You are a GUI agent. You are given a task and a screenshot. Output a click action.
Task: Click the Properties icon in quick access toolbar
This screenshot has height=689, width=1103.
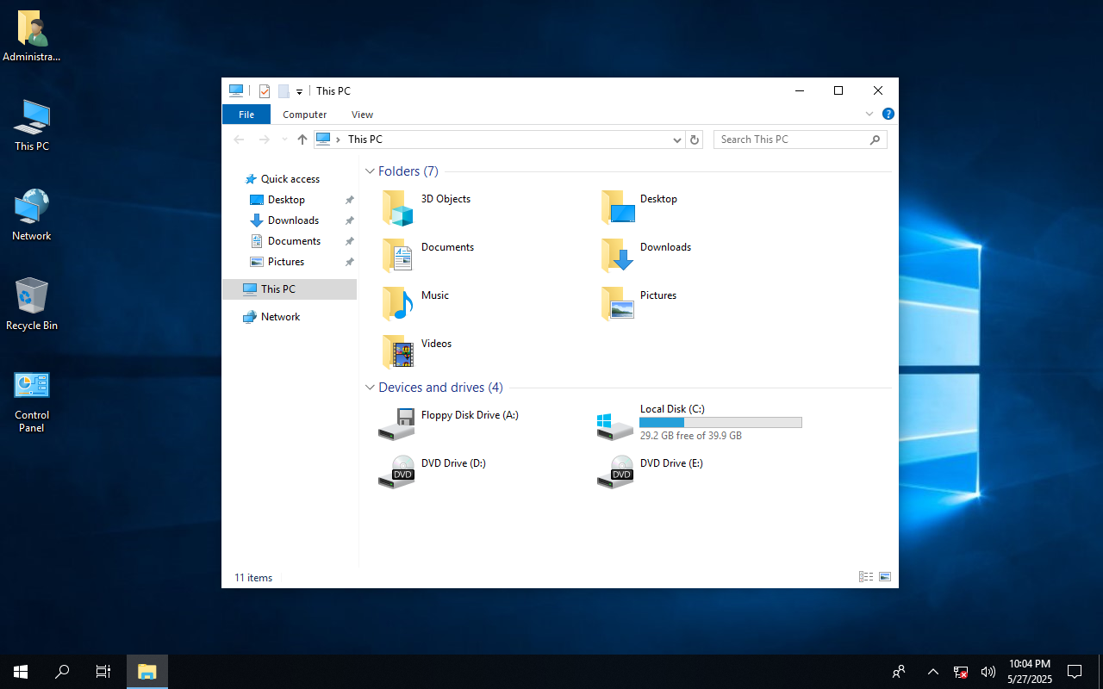265,91
